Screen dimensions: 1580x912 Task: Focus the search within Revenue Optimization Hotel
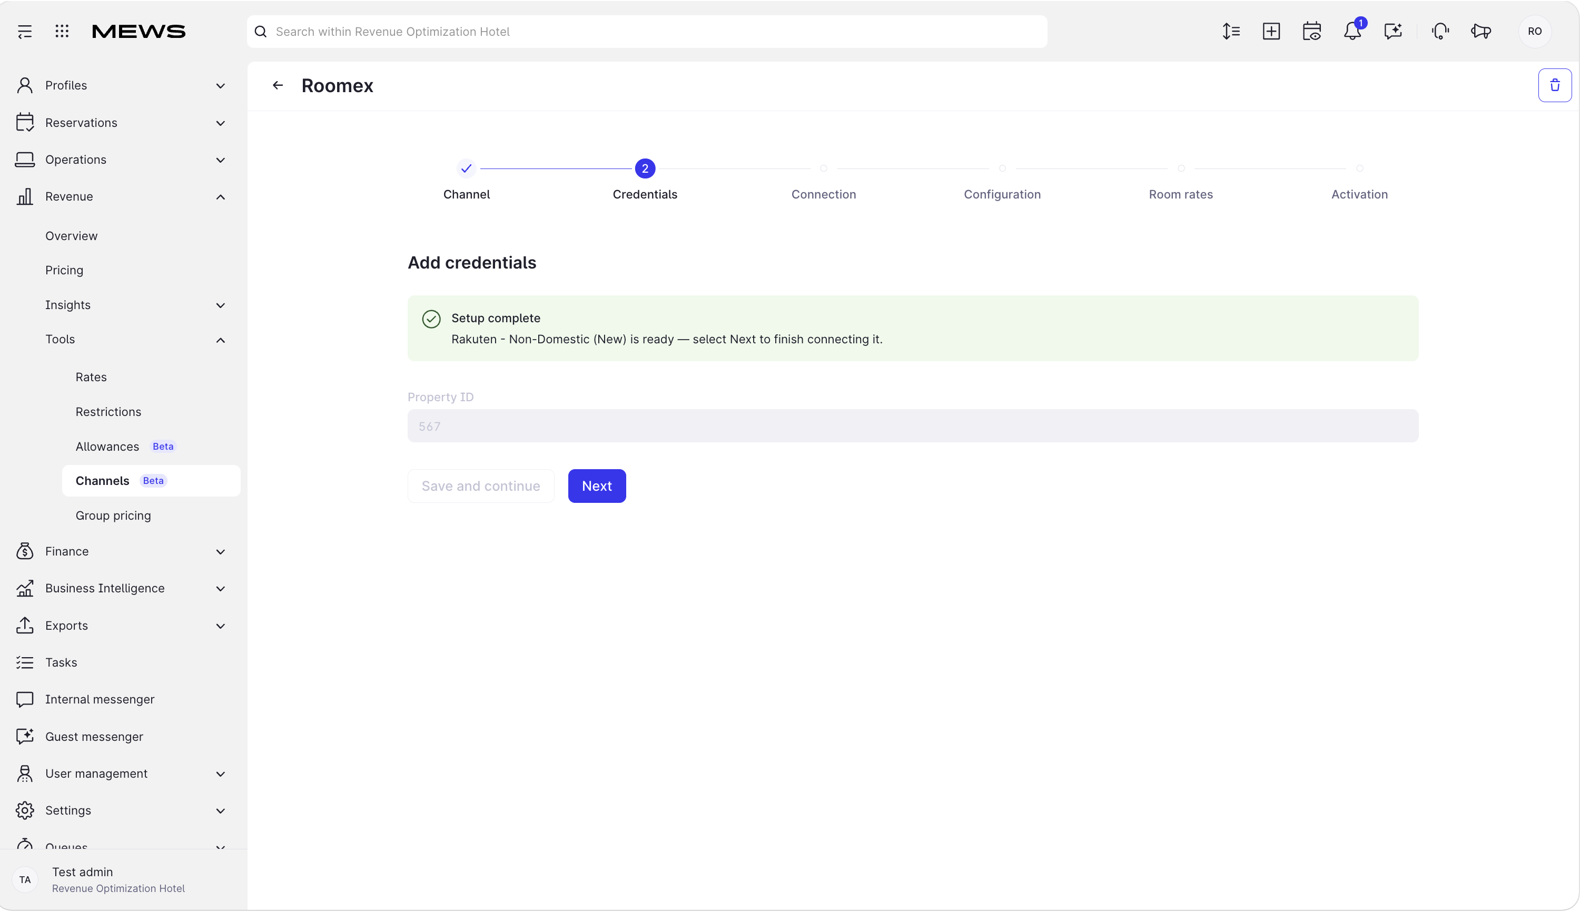point(647,31)
